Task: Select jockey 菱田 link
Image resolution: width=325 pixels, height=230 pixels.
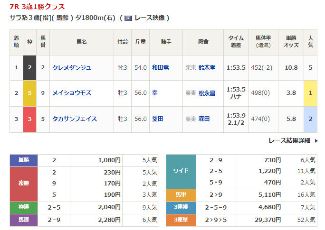Action: [158, 119]
